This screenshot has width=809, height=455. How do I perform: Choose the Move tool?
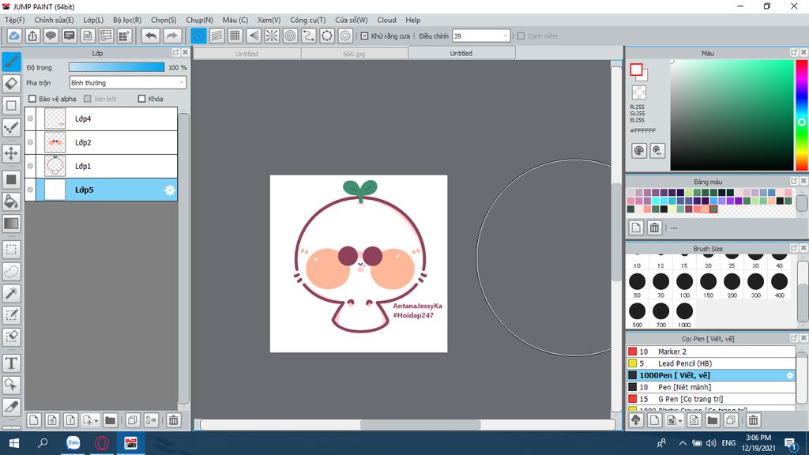11,153
